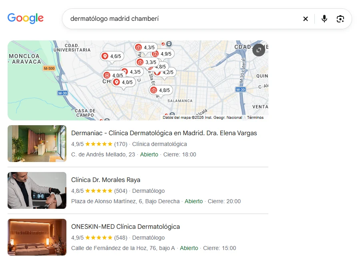Click the CASA DE CAMPO map label
Screen dimensions: 360x262
[85, 113]
